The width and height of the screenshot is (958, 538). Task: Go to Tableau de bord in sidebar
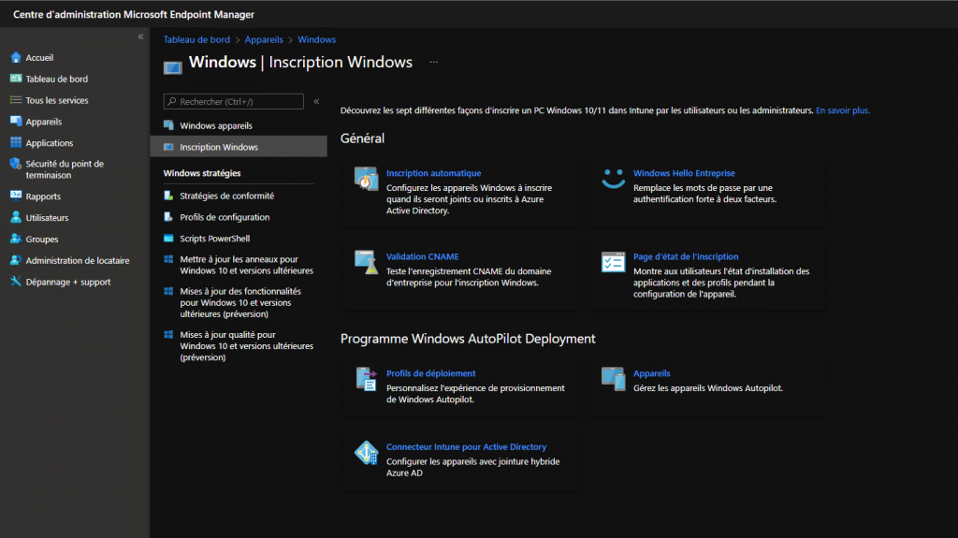pyautogui.click(x=57, y=79)
